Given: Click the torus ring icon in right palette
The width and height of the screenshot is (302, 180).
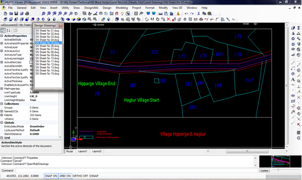Looking at the screenshot, I should click(293, 39).
